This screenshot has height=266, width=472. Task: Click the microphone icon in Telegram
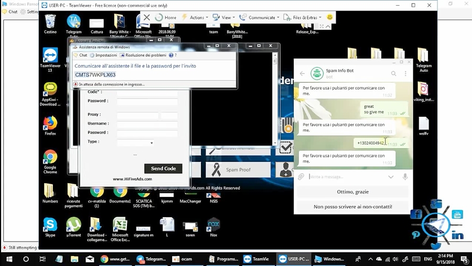pos(405,177)
